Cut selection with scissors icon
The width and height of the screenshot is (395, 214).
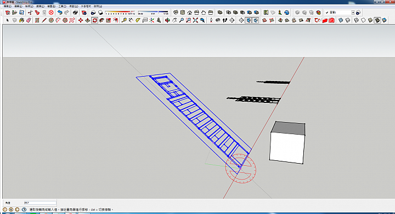30,13
